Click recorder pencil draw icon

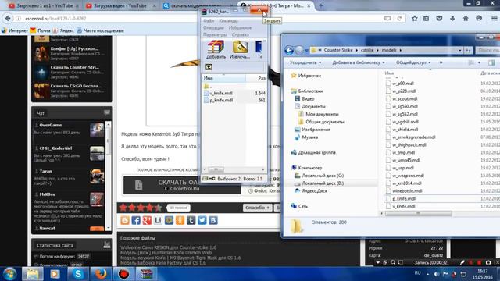pyautogui.click(x=462, y=262)
